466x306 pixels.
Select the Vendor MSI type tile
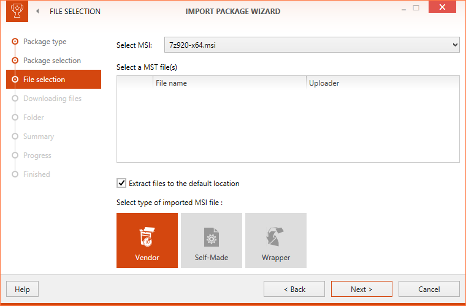point(147,241)
